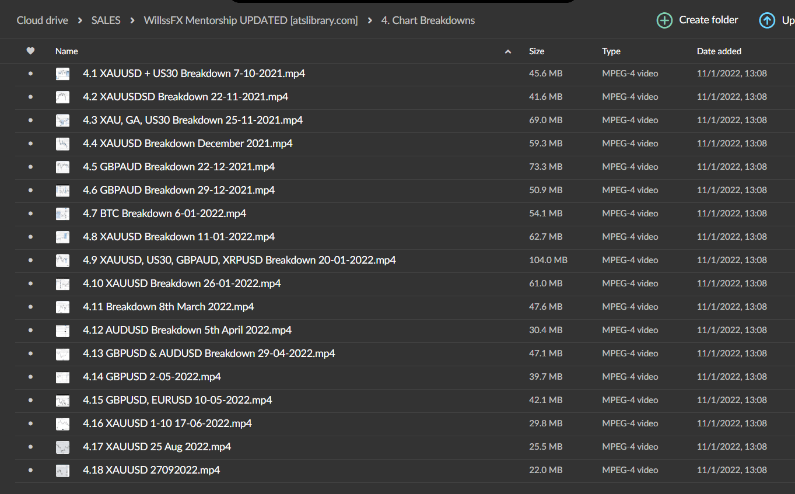795x494 pixels.
Task: Click thumbnail icon of 4.7 BTC Breakdown video
Action: coord(62,213)
